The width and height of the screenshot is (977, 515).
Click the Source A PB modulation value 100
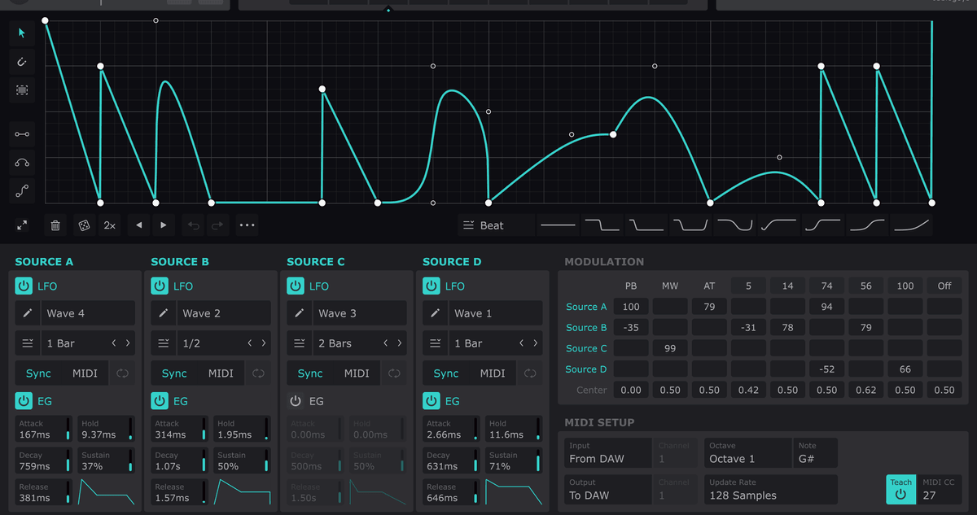[631, 307]
